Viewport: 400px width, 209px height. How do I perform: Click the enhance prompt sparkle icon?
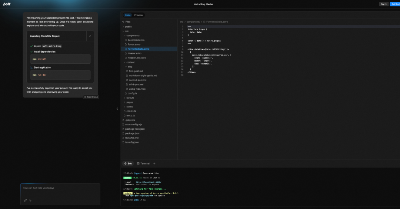30,200
